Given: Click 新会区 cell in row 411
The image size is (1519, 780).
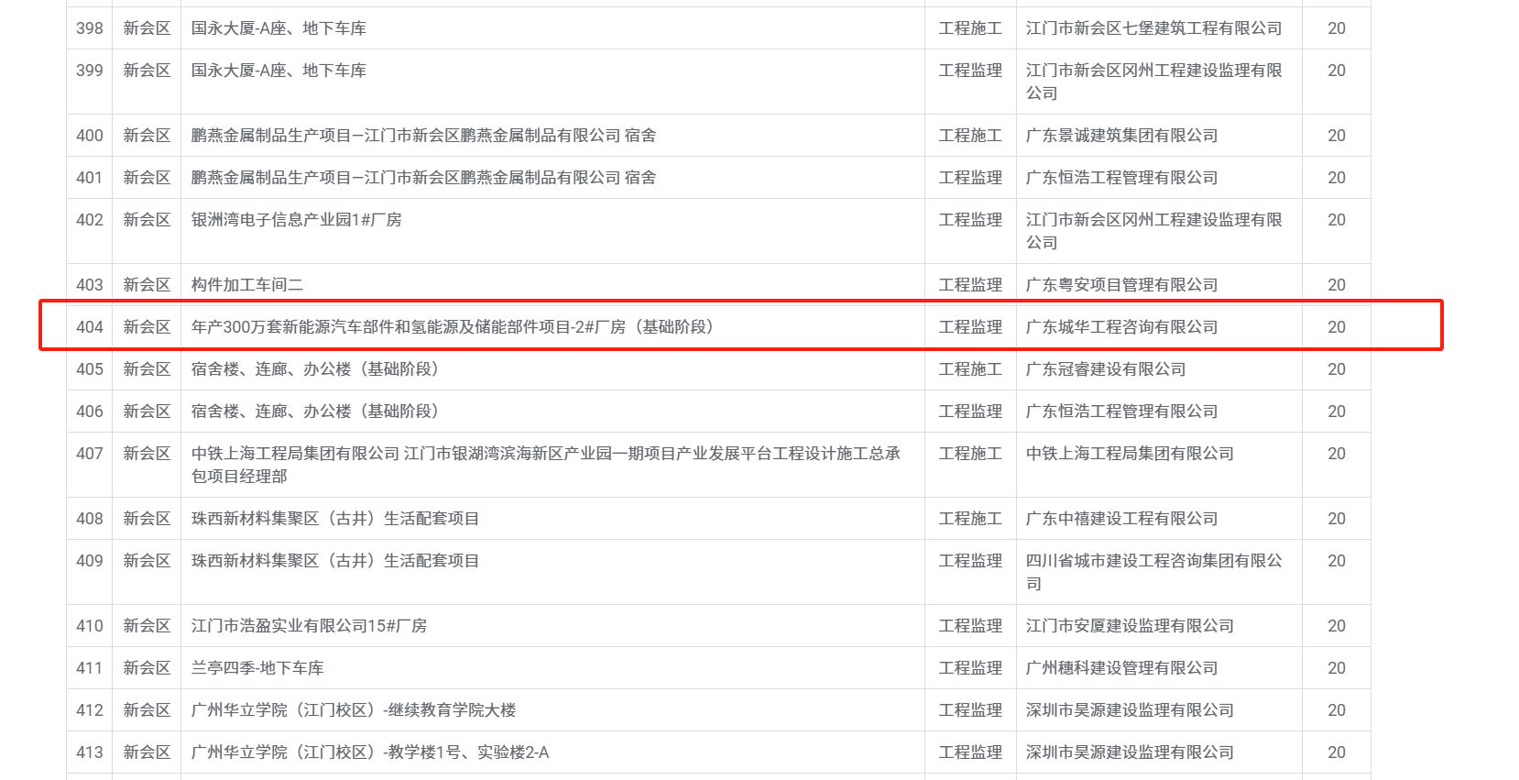Looking at the screenshot, I should tap(147, 668).
